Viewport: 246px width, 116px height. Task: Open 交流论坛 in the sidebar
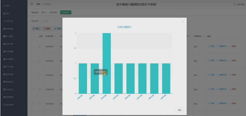[x=8, y=89]
